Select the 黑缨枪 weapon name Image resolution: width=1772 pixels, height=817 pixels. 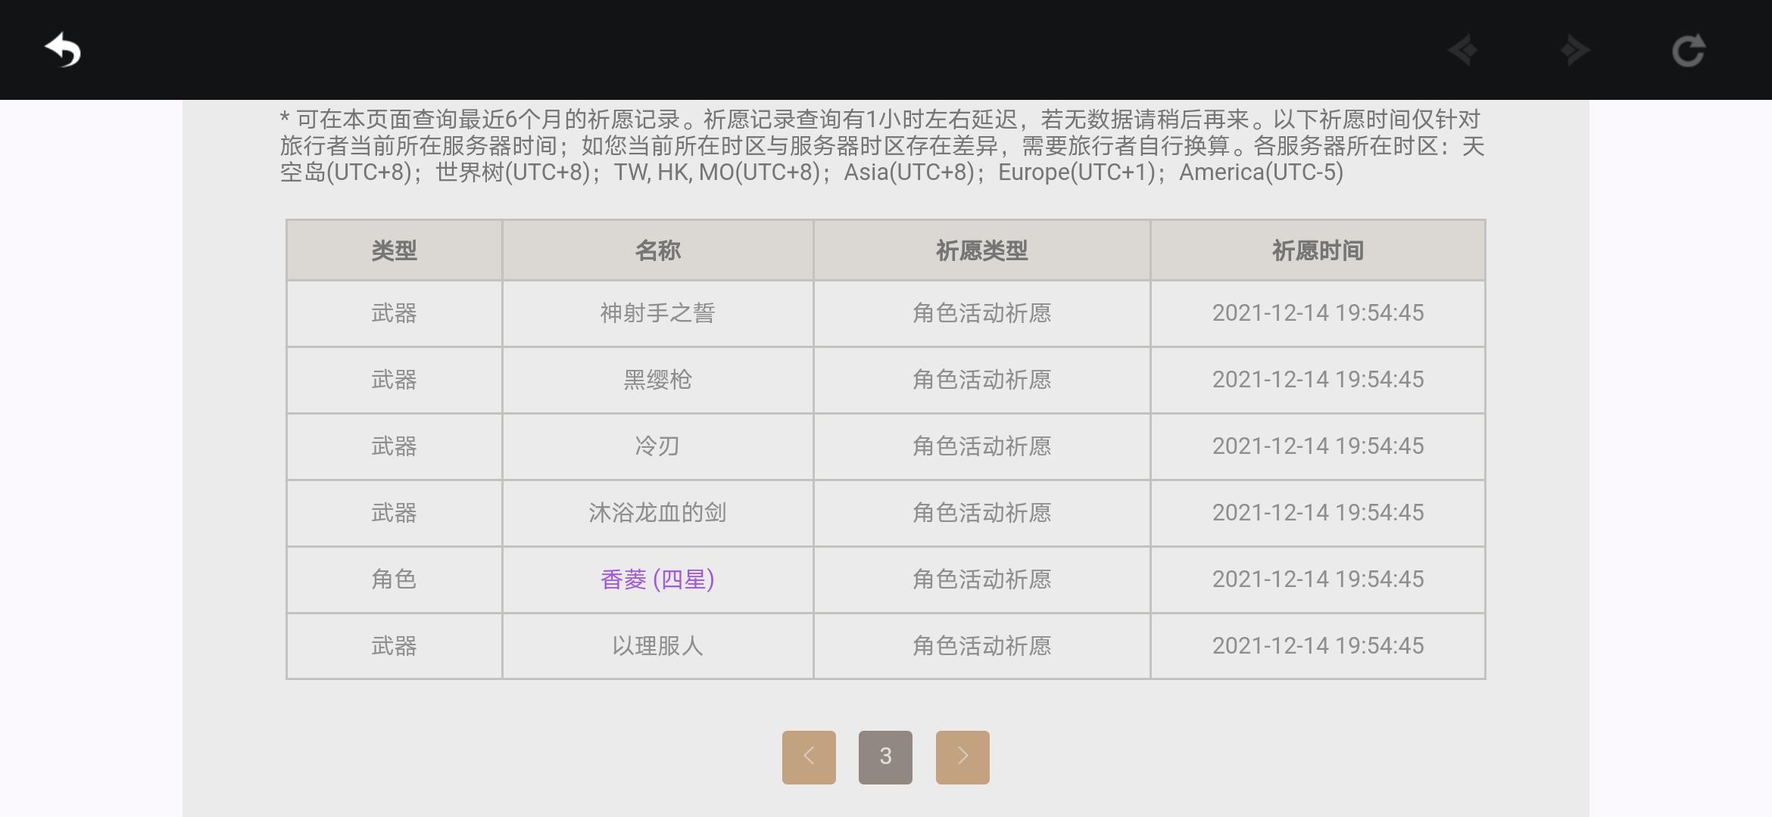(657, 380)
